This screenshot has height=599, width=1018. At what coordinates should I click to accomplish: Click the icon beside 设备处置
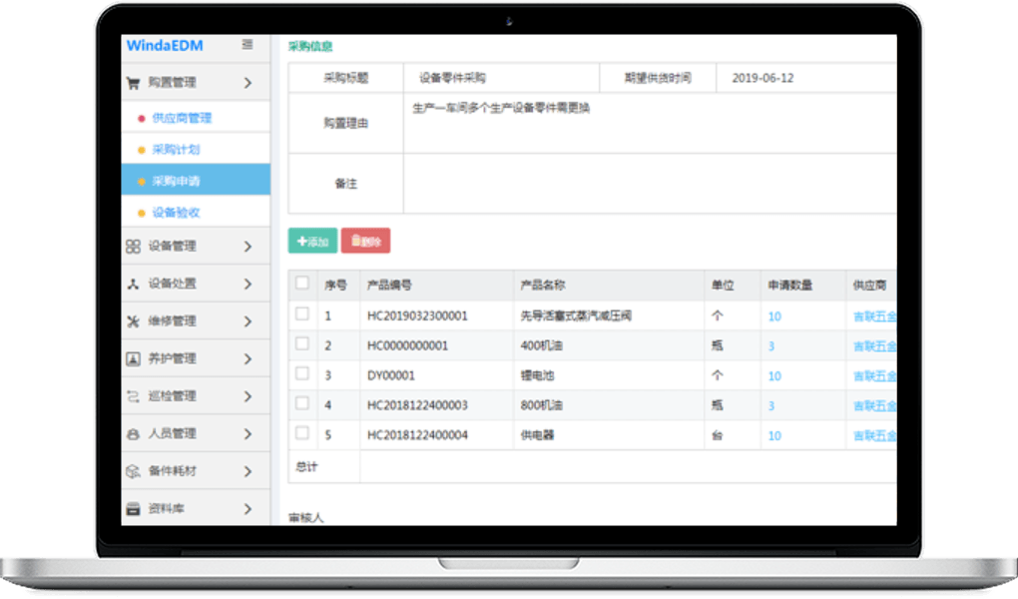click(132, 284)
